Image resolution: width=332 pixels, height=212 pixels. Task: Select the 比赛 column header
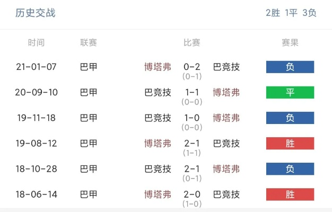coord(192,43)
